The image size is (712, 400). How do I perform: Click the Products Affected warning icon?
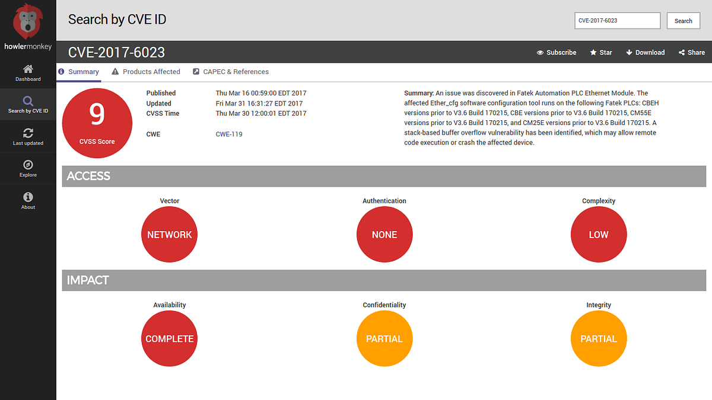(115, 72)
